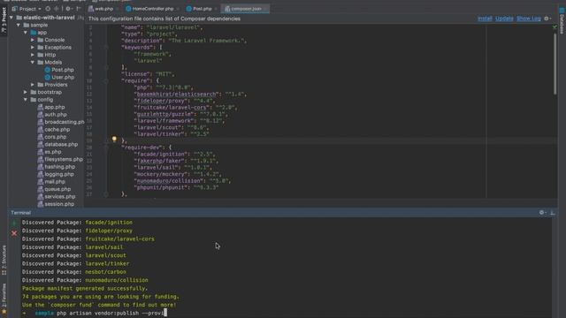
Task: Close terminal session with red X icon
Action: [14, 233]
